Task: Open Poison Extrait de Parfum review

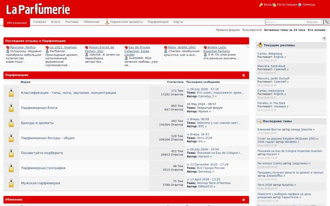Action: (x=99, y=49)
